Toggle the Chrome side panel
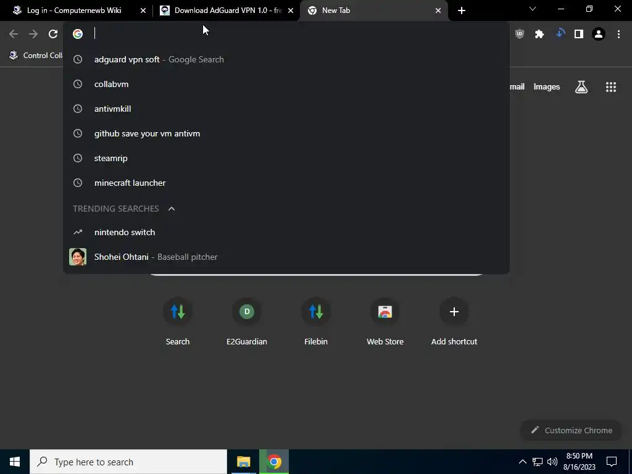Image resolution: width=632 pixels, height=474 pixels. 579,34
